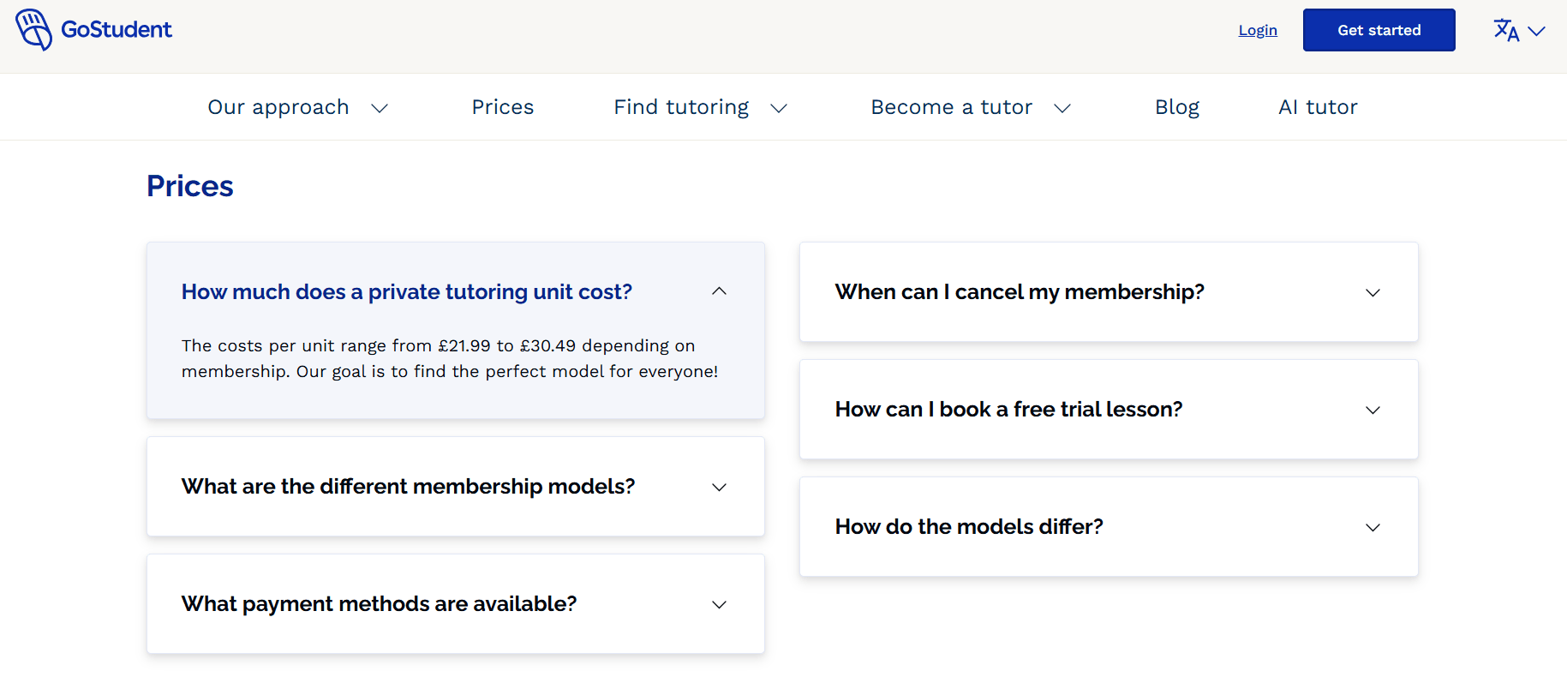This screenshot has height=695, width=1567.
Task: Collapse the private tutoring unit cost answer
Action: 719,291
